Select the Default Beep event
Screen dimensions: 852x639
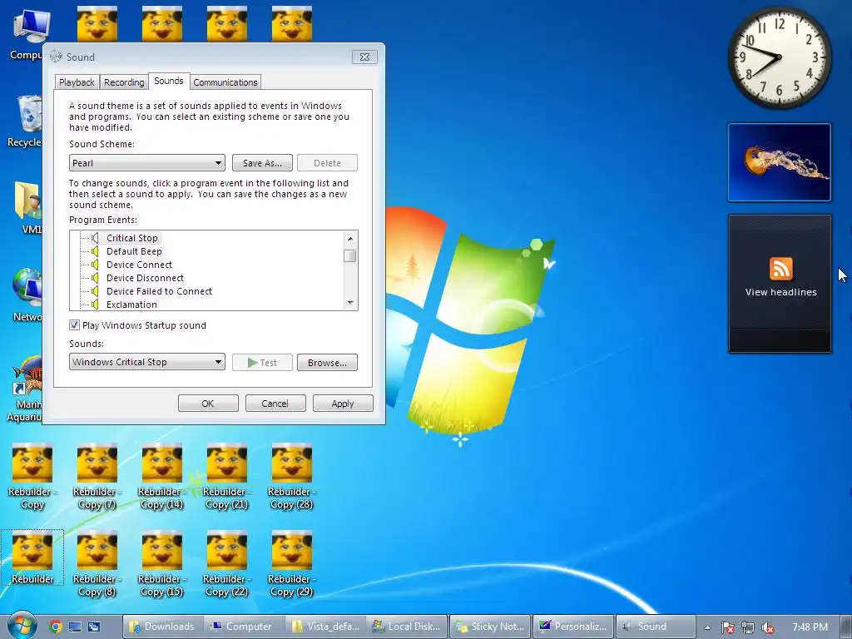(134, 251)
